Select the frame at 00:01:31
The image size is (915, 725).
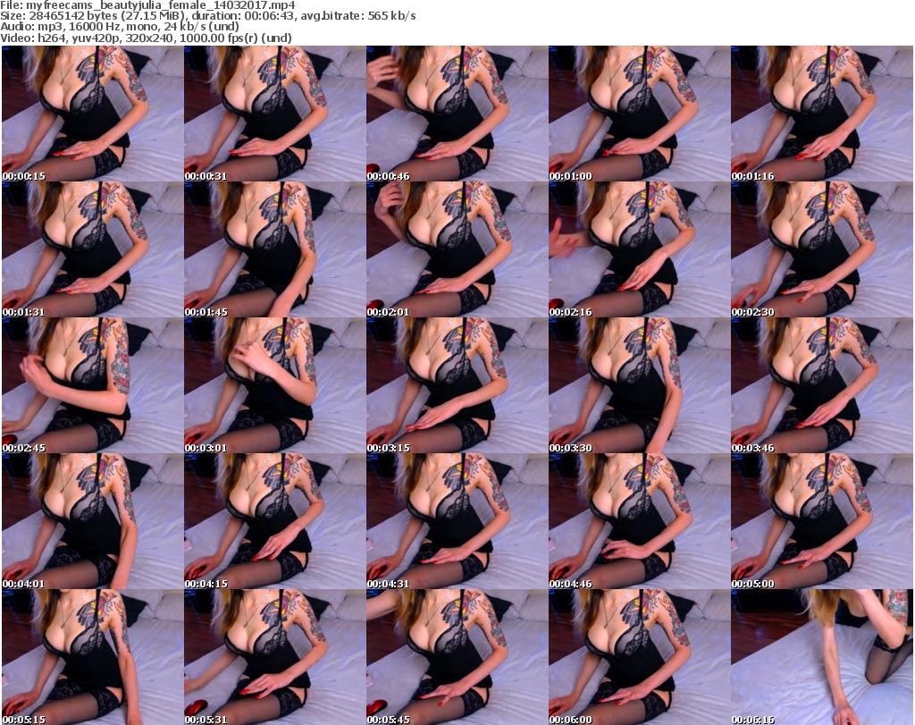click(x=93, y=249)
